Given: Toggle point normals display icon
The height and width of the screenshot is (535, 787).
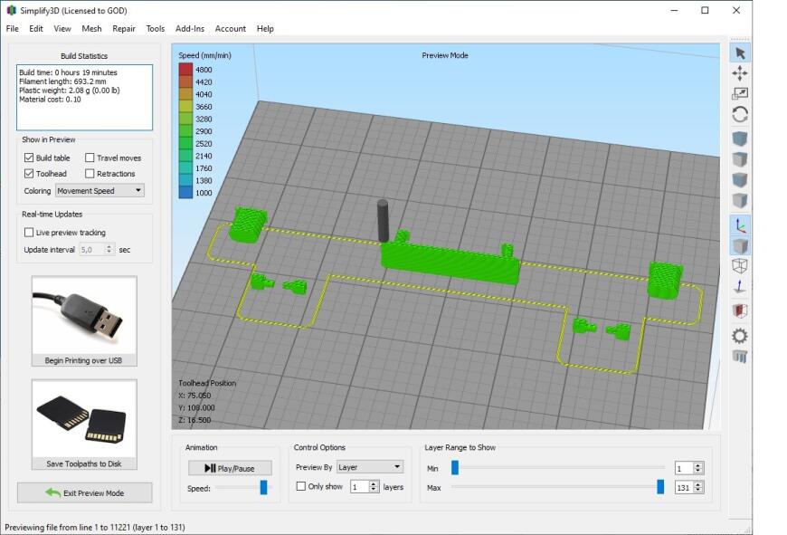Looking at the screenshot, I should (x=740, y=287).
